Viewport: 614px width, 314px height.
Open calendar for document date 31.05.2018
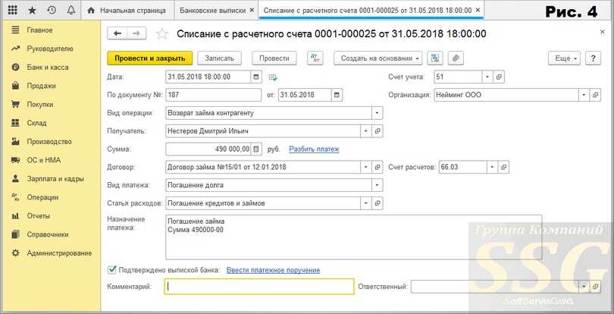337,95
